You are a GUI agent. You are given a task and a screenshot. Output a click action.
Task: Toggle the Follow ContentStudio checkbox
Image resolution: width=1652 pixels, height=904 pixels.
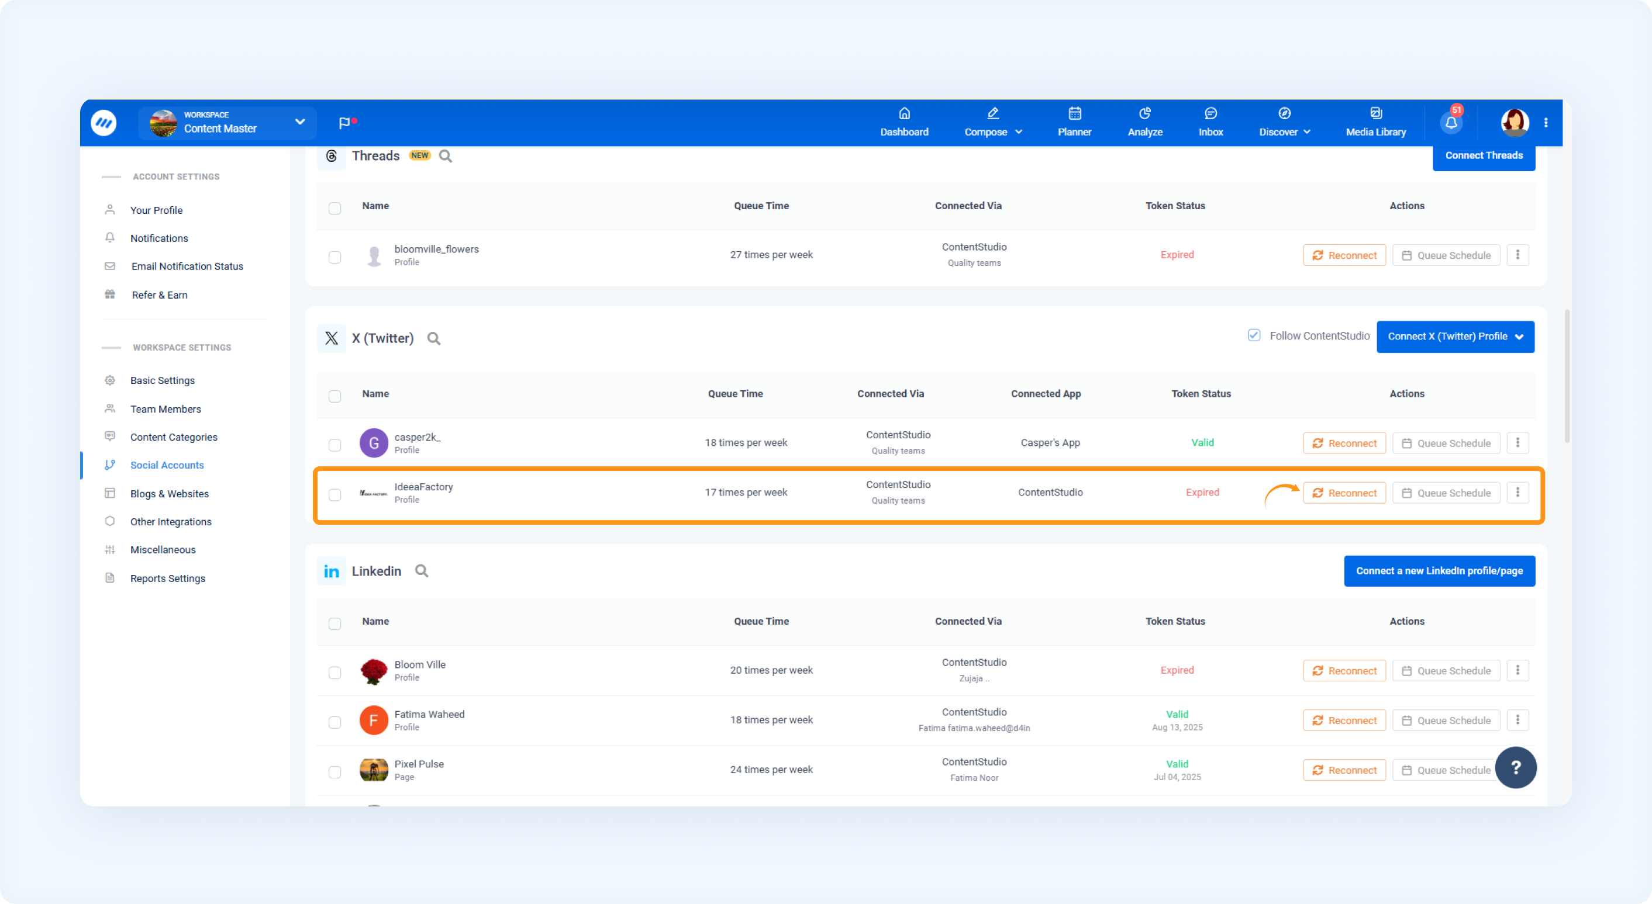[x=1254, y=335]
